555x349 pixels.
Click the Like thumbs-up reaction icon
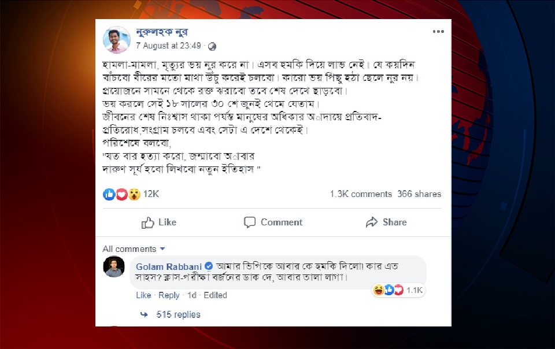[109, 194]
